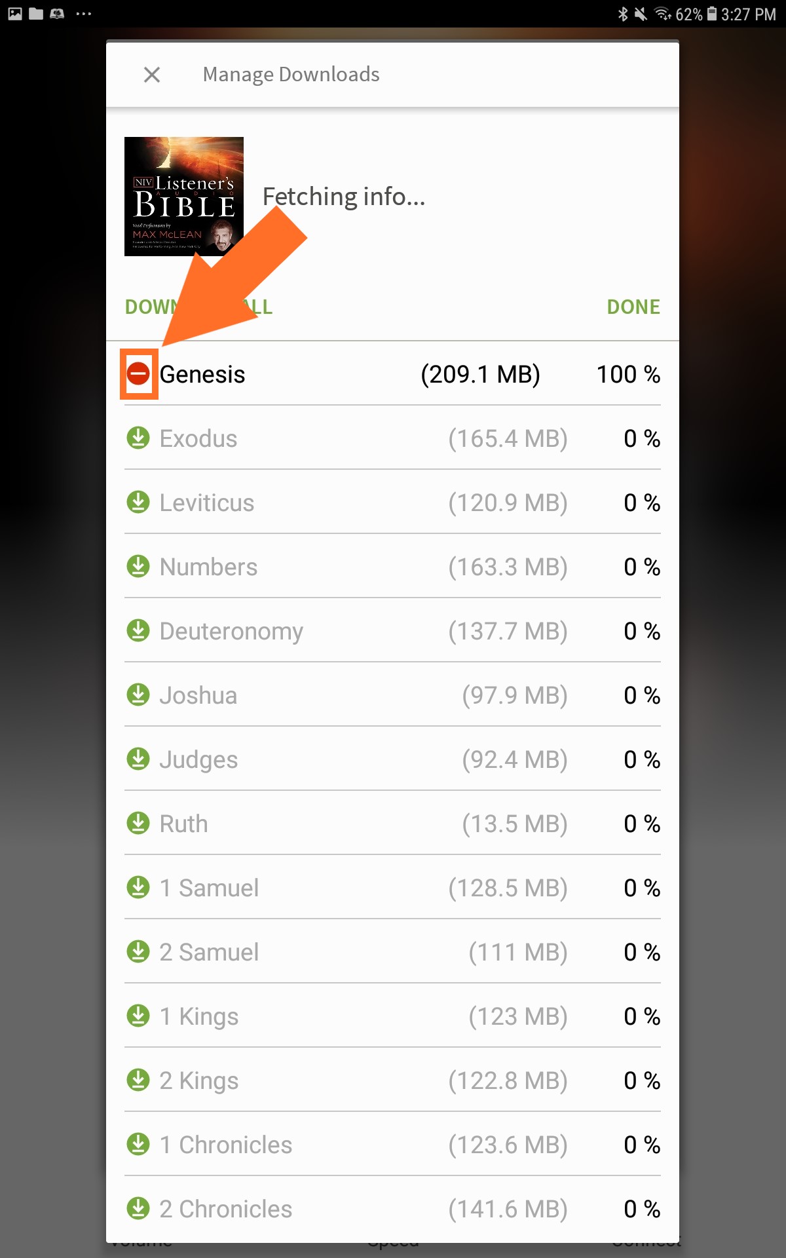Tap the 2 Chronicles download icon
Screen dimensions: 786x1258
(138, 1208)
